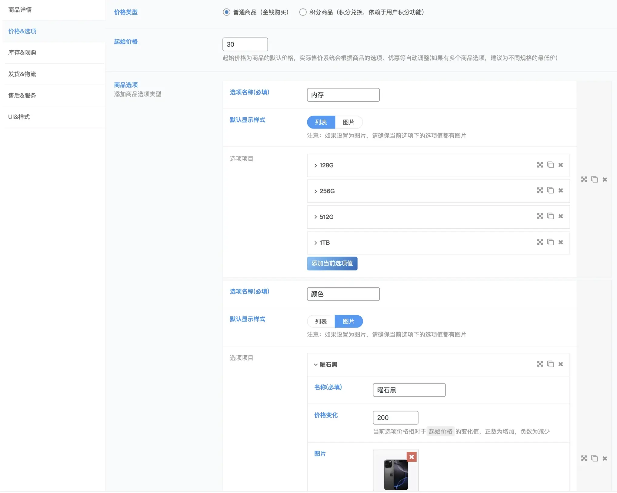The height and width of the screenshot is (493, 617).
Task: Click the 添加当前选项值 button
Action: 332,263
